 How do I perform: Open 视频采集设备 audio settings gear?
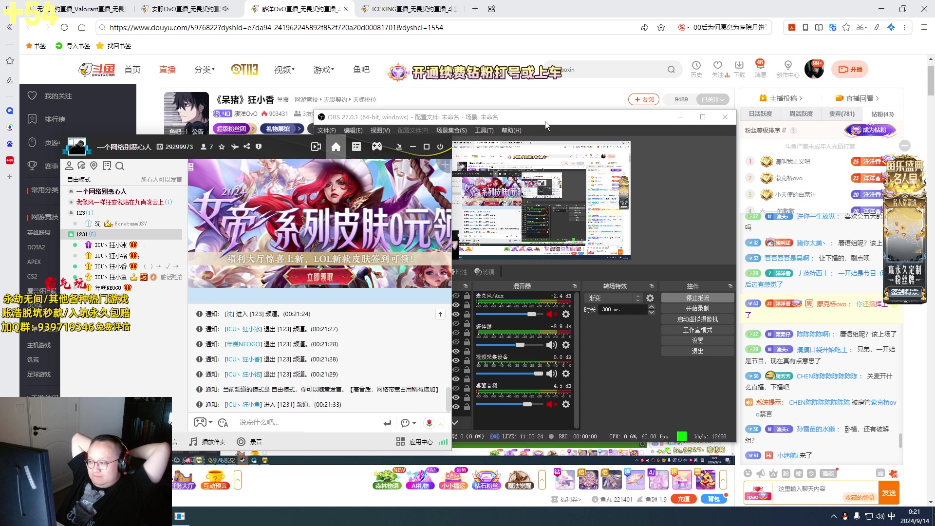pos(566,374)
